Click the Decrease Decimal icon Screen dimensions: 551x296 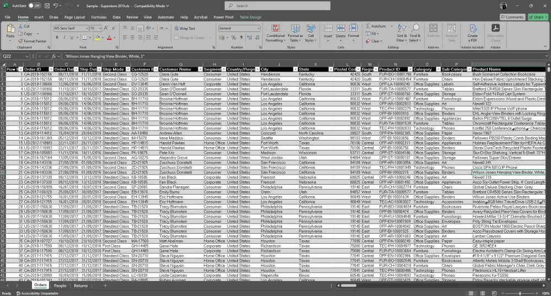pyautogui.click(x=257, y=37)
